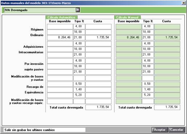Viewport: 187px width, 134px height.
Task: Click status text Salir sin grabar los ultimos cambios
Action: tap(30, 130)
